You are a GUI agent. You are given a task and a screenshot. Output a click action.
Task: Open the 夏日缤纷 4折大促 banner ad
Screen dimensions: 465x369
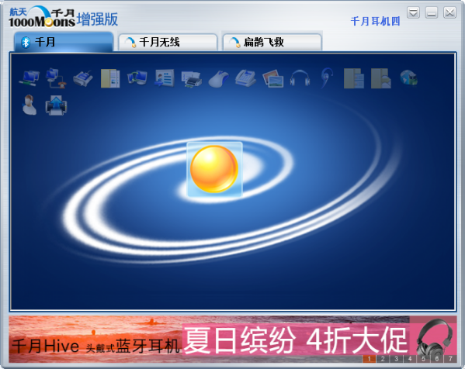[296, 340]
